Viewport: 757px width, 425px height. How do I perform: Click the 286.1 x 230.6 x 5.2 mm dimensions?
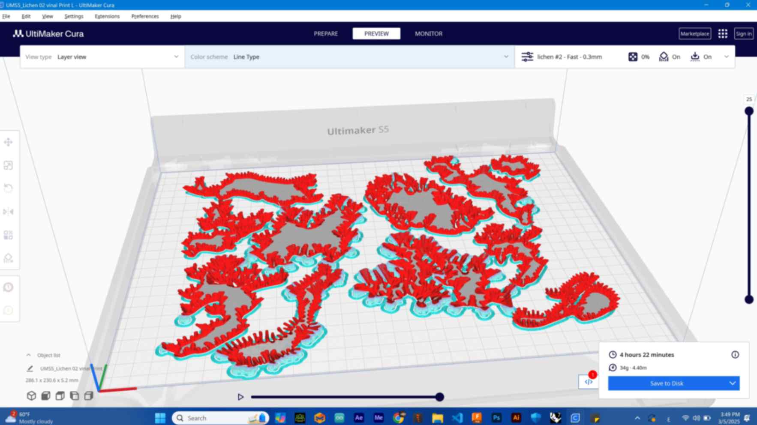tap(52, 380)
